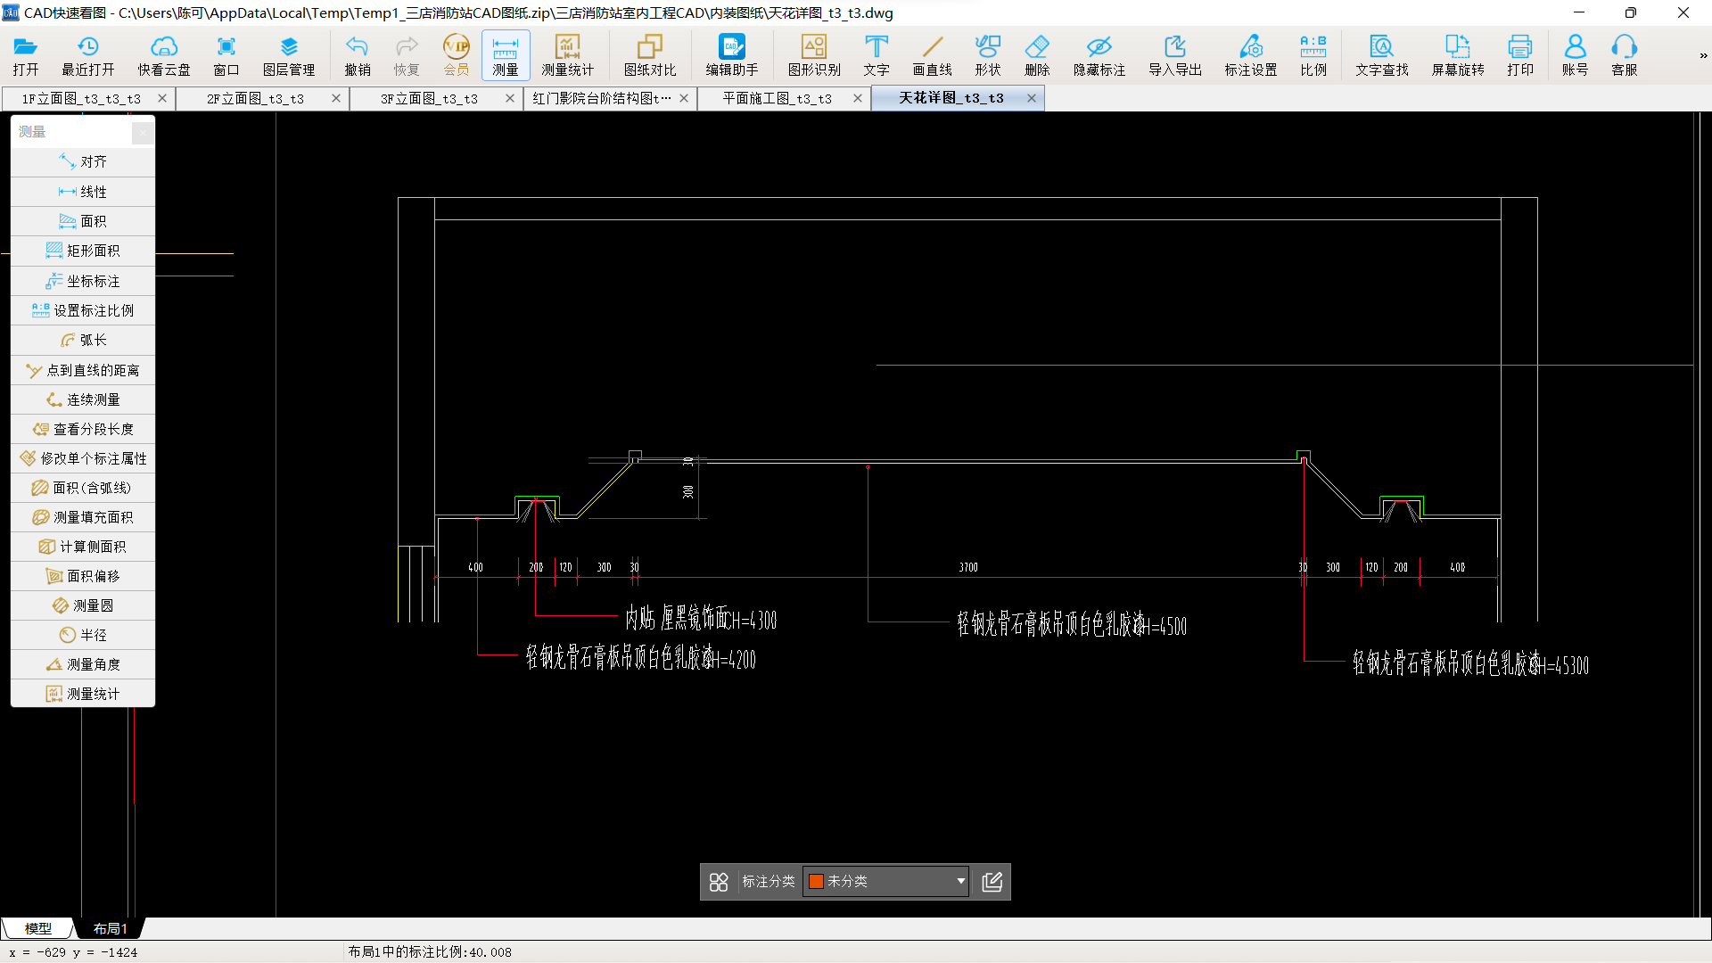This screenshot has width=1712, height=963.
Task: Choose 线性 linear measurement
Action: coord(83,192)
